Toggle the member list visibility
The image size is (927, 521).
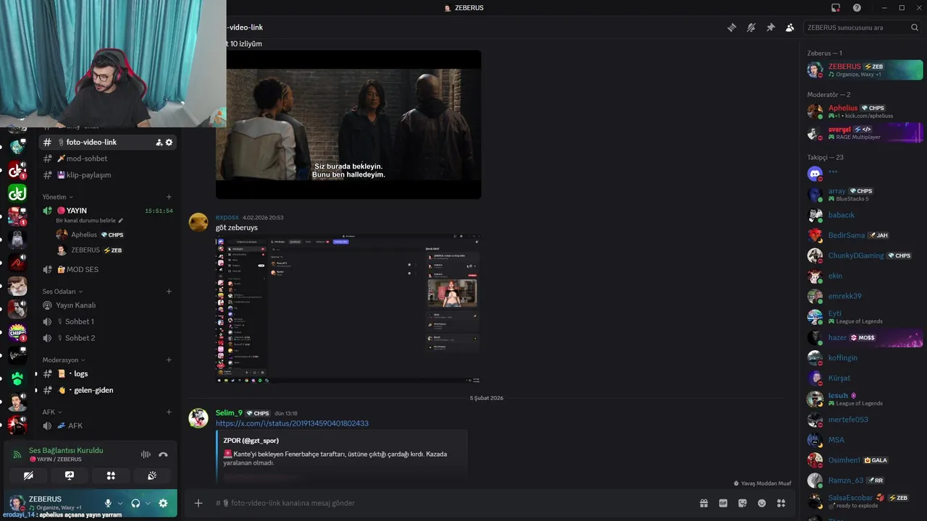tap(789, 27)
